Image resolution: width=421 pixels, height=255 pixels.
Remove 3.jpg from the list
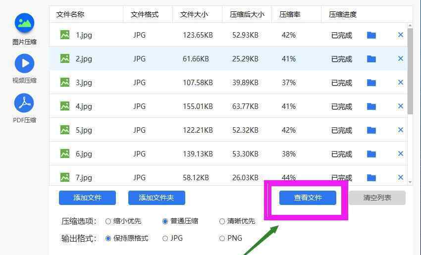point(401,82)
